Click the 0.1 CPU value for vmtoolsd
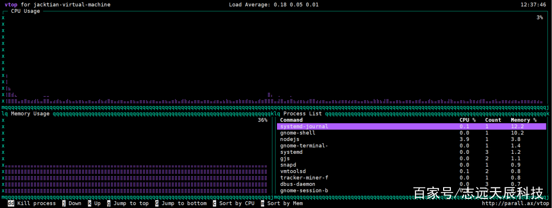 click(x=464, y=171)
